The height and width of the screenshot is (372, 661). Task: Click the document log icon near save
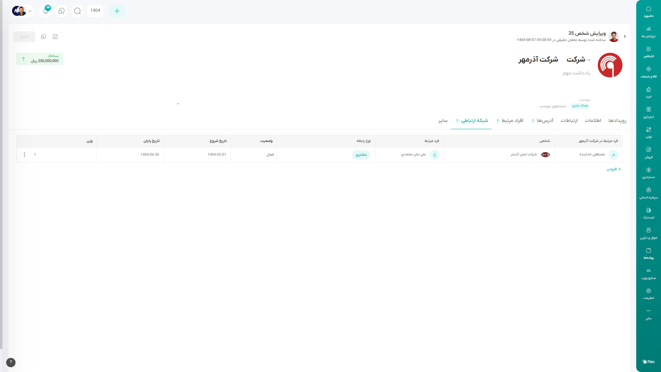(x=55, y=37)
